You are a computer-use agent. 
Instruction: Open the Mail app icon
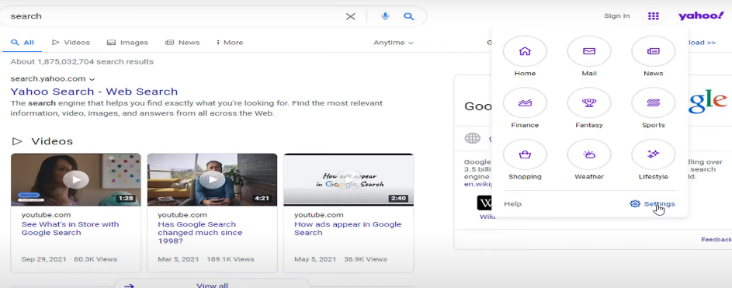pyautogui.click(x=589, y=51)
